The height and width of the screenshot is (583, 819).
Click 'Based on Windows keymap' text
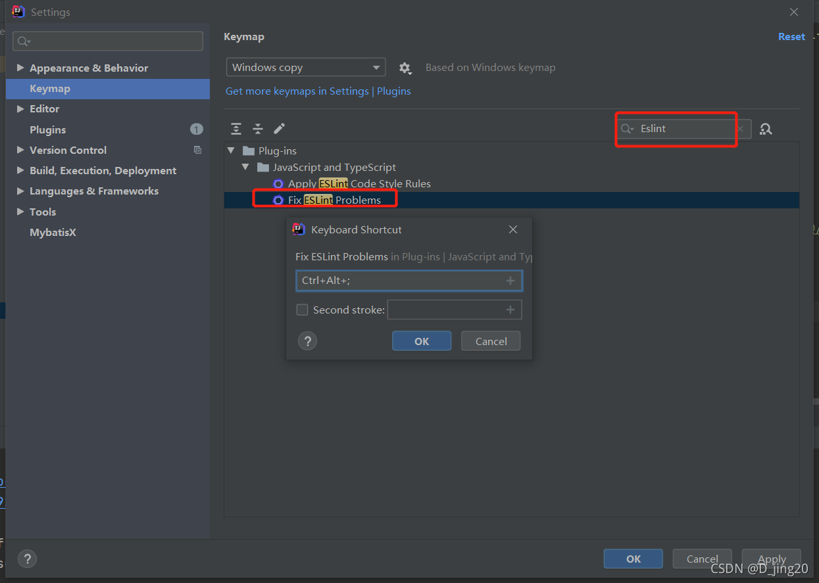(x=490, y=68)
